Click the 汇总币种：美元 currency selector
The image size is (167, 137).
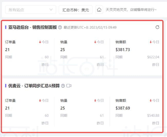click(x=76, y=10)
